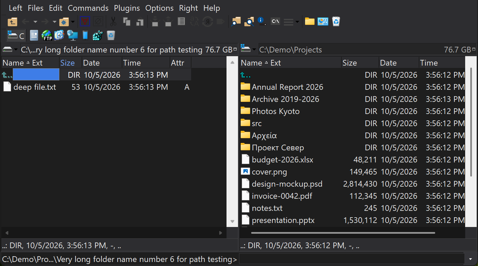The width and height of the screenshot is (478, 266).
Task: Expand the three-lines menu dropdown arrow
Action: [297, 22]
